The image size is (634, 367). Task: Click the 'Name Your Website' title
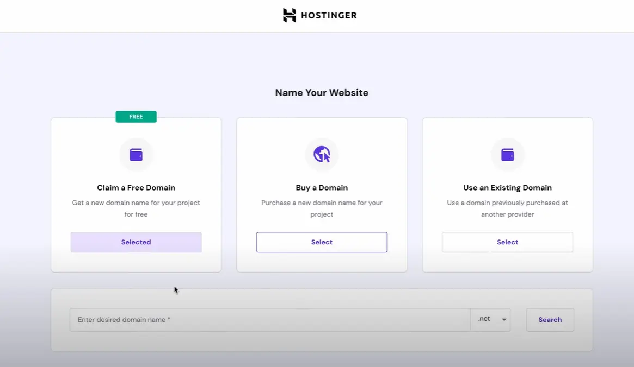pos(322,93)
